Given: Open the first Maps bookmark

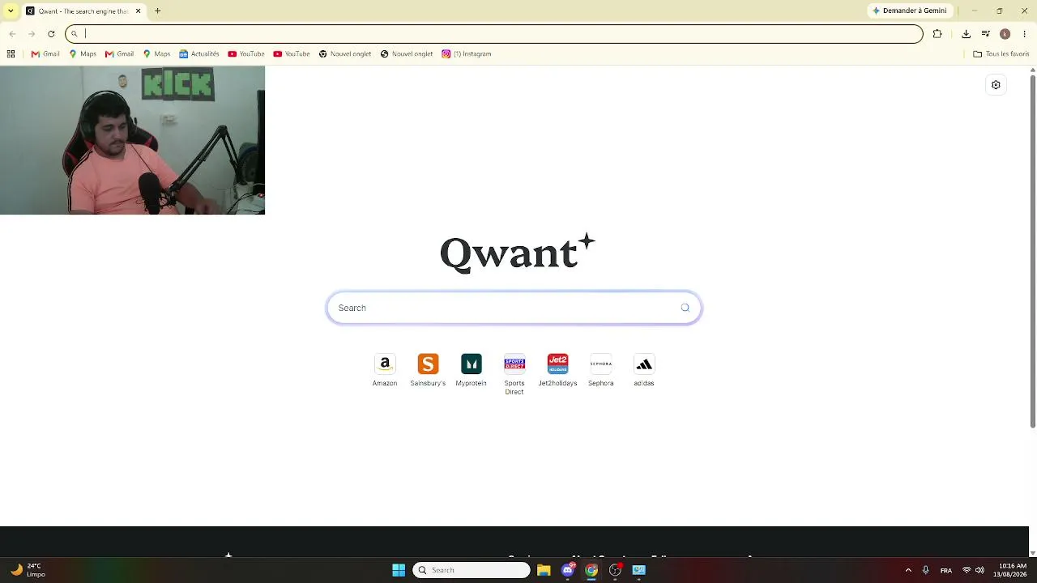Looking at the screenshot, I should coord(83,54).
